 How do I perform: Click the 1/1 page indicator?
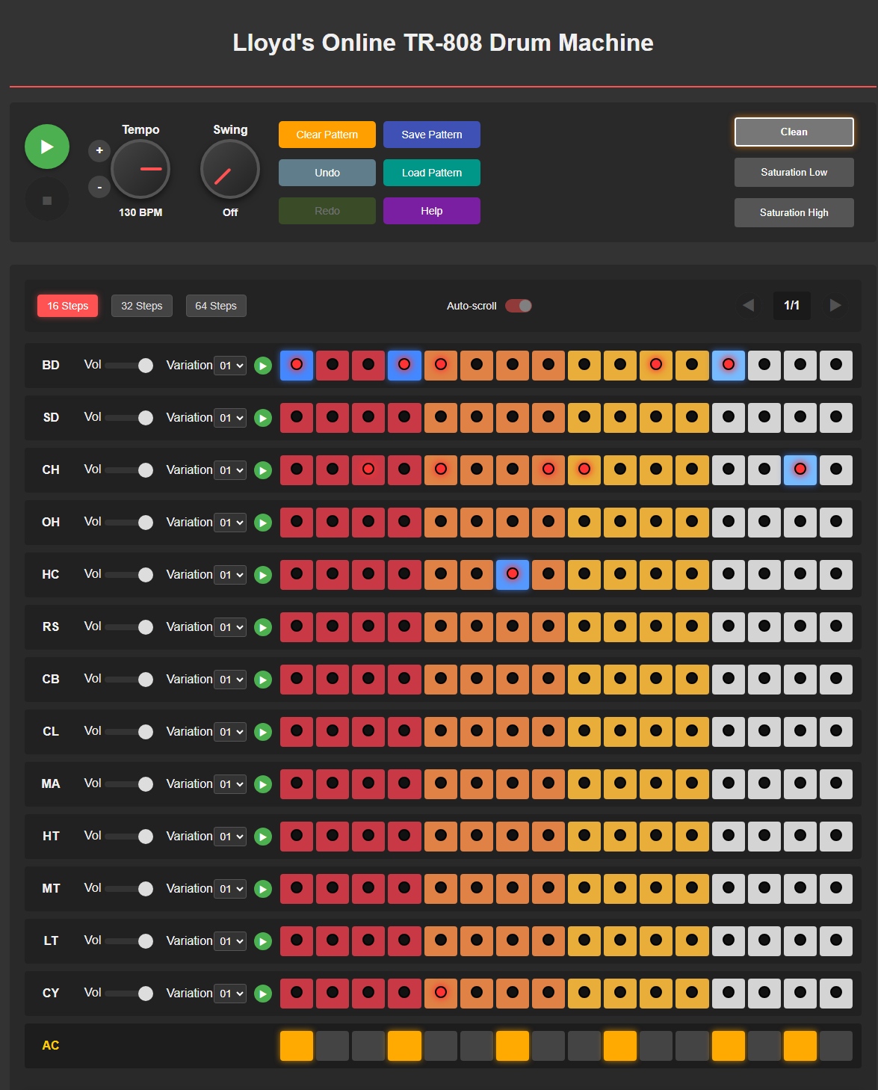coord(792,305)
